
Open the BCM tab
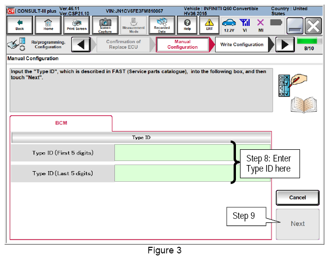(61, 123)
